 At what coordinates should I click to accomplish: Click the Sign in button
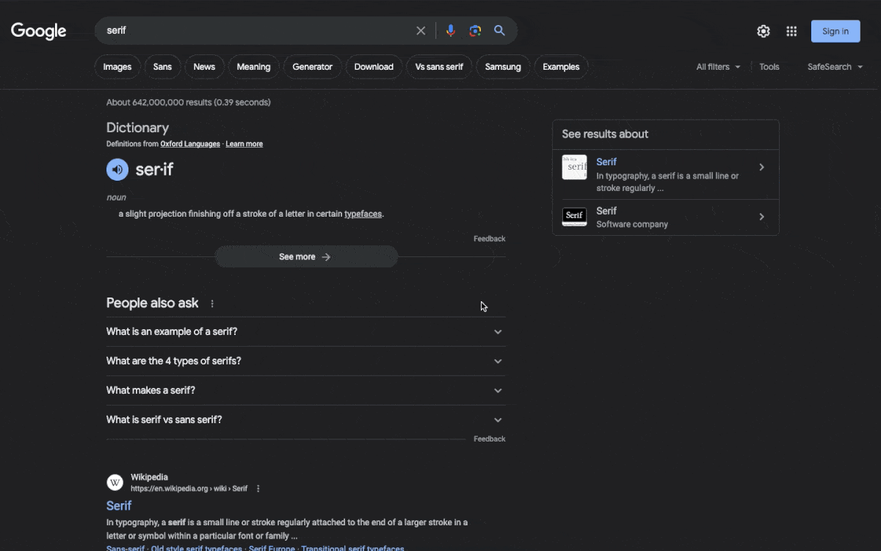pyautogui.click(x=835, y=31)
